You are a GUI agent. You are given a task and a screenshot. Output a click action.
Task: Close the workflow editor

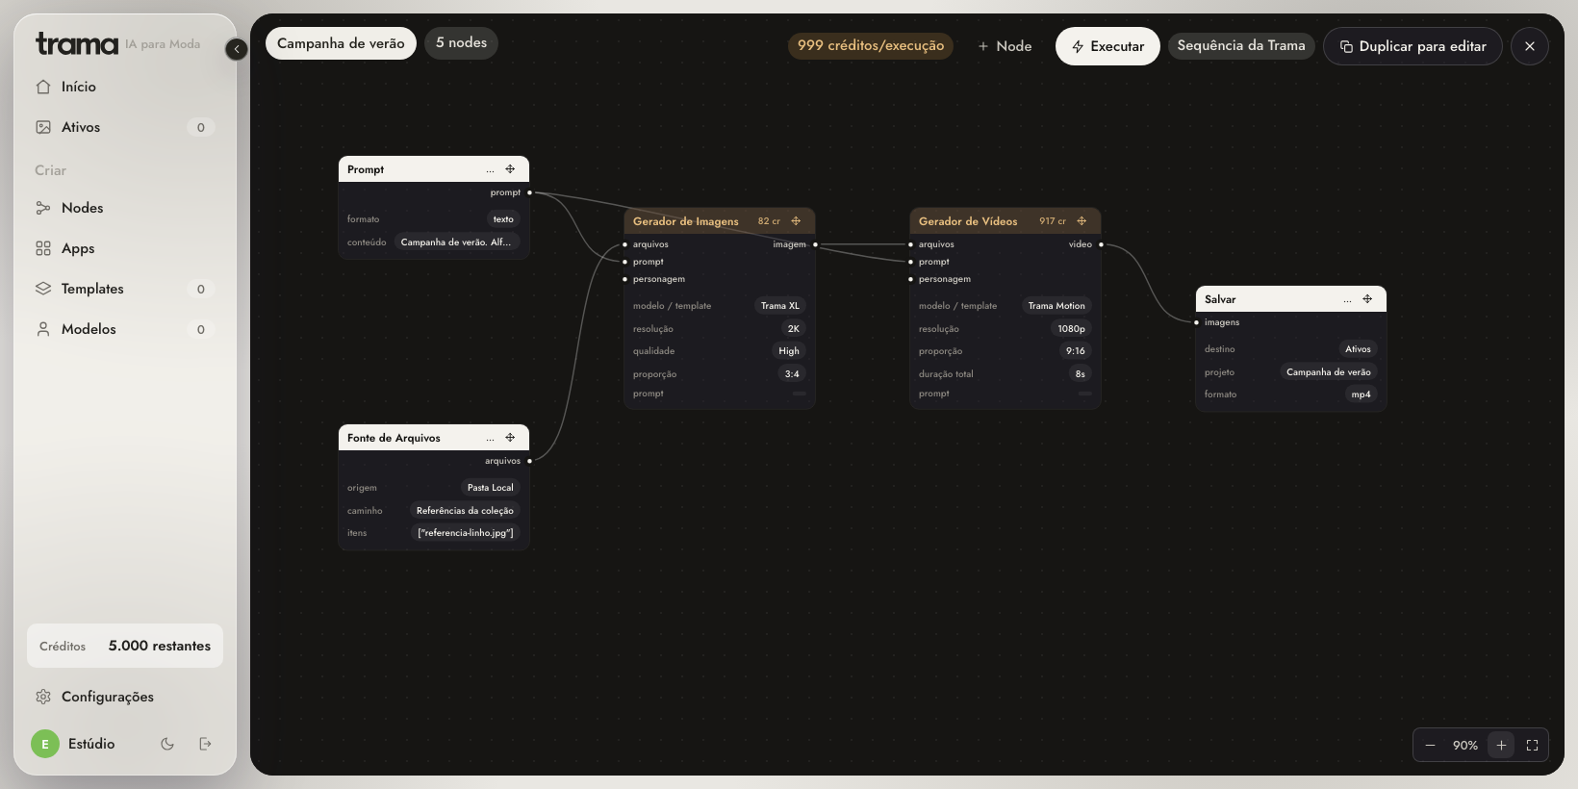[1530, 46]
